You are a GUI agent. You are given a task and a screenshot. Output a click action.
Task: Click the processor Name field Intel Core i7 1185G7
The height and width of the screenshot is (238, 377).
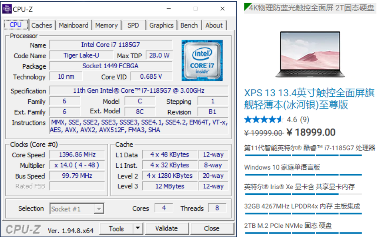click(111, 45)
